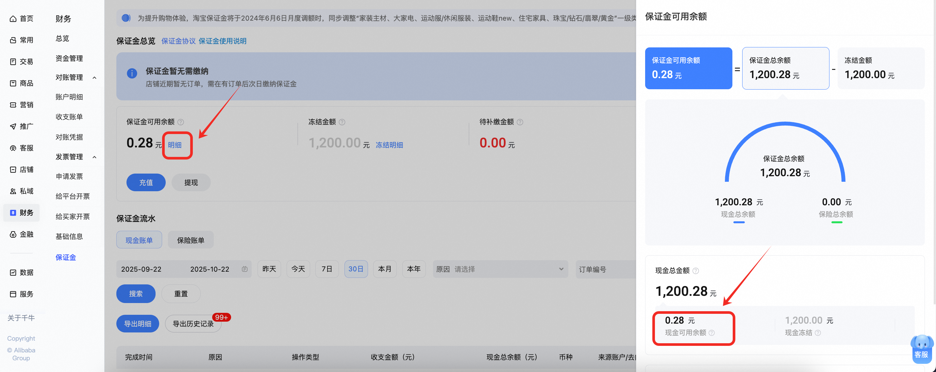This screenshot has height=372, width=936.
Task: Choose 30日 date filter
Action: coord(356,269)
